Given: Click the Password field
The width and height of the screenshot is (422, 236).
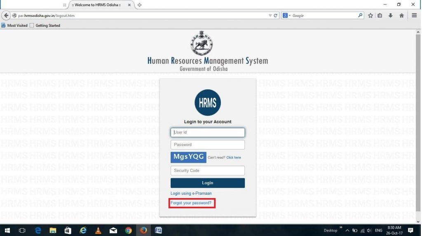Looking at the screenshot, I should coord(208,145).
